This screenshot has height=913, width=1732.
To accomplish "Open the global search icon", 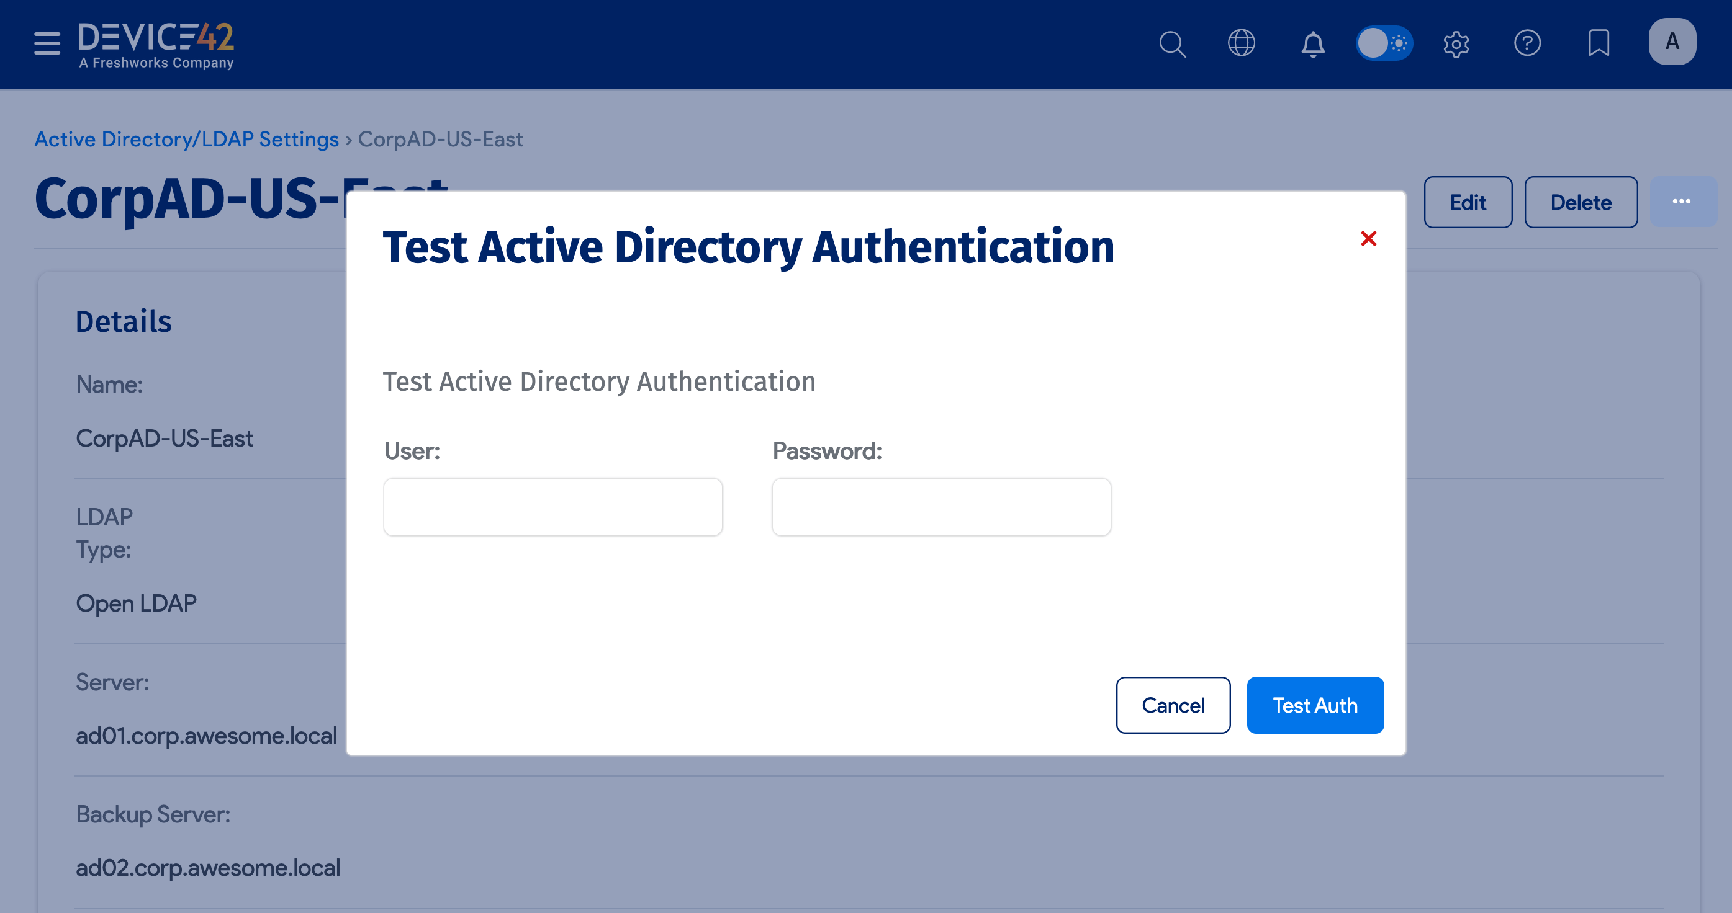I will coord(1172,43).
